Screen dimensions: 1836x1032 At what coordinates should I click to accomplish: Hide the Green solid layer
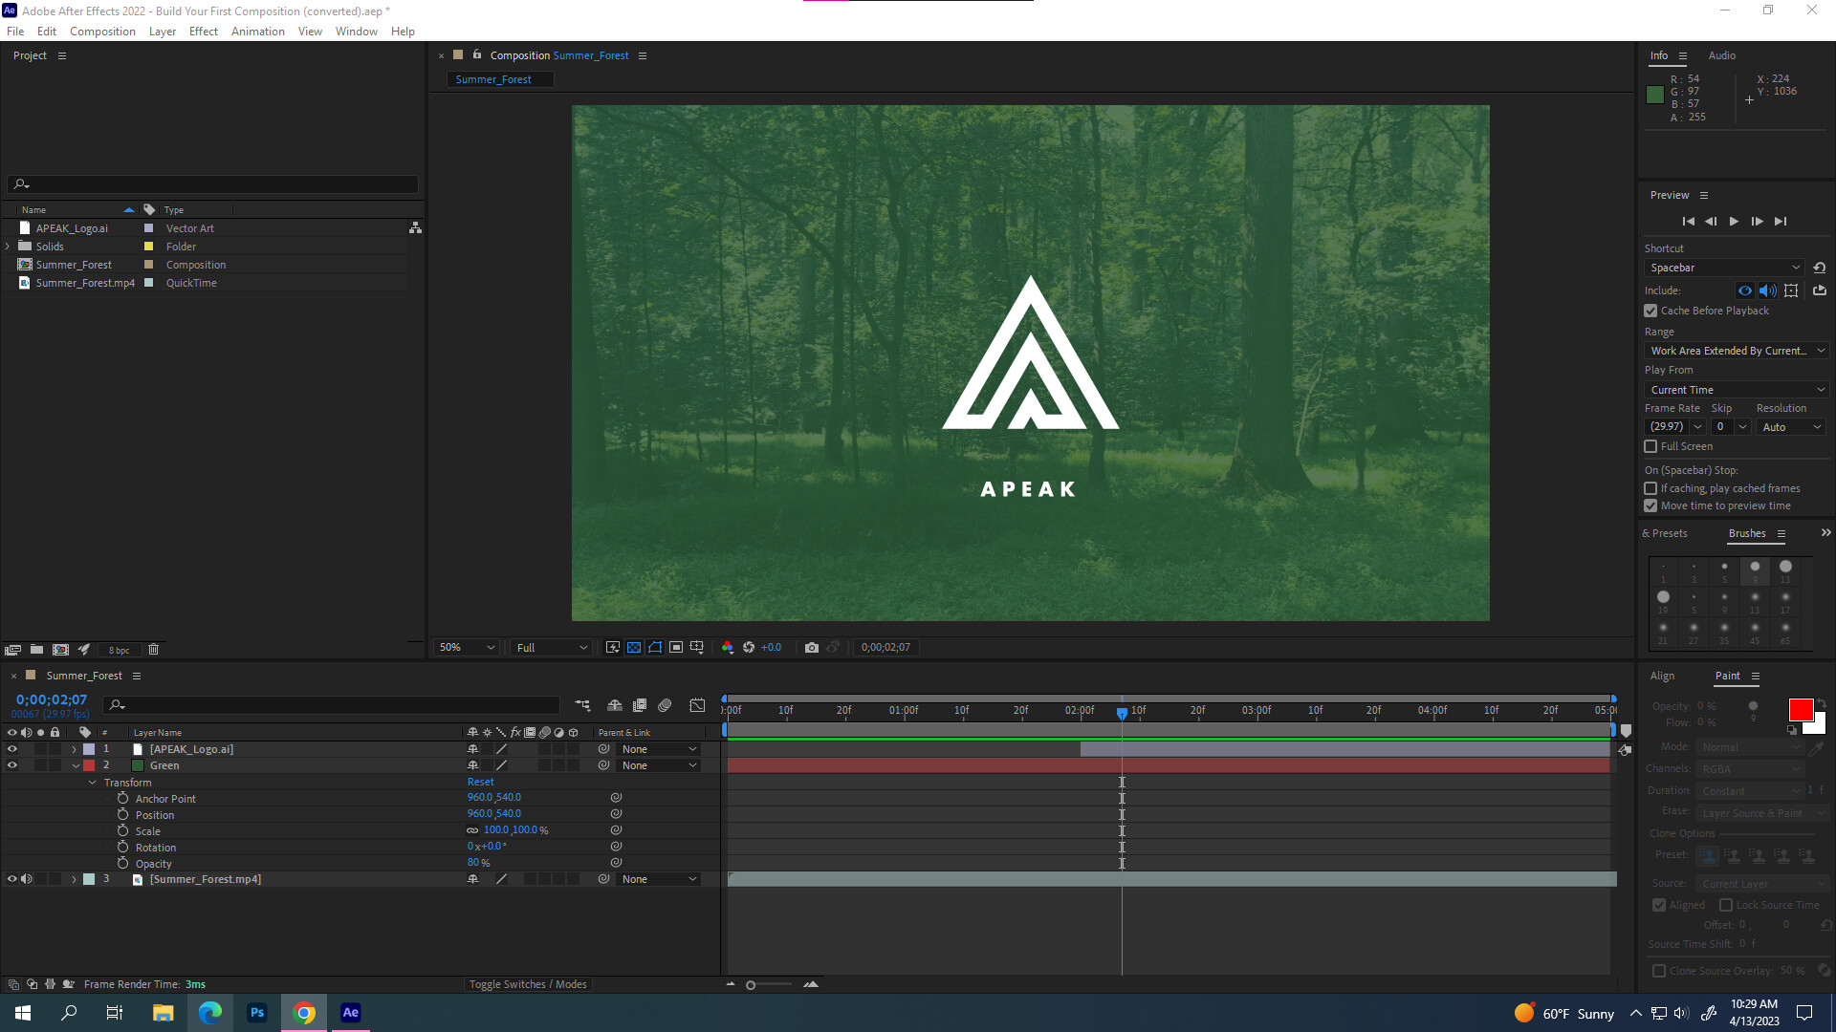pyautogui.click(x=12, y=764)
